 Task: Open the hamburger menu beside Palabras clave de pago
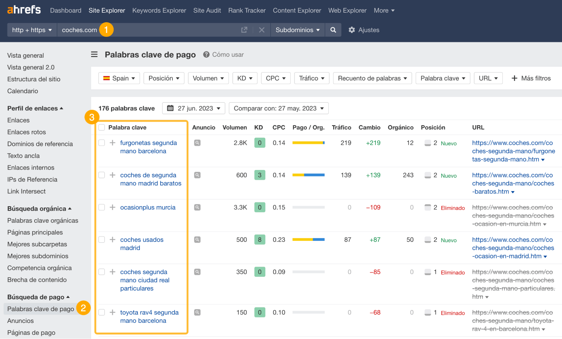coord(94,54)
